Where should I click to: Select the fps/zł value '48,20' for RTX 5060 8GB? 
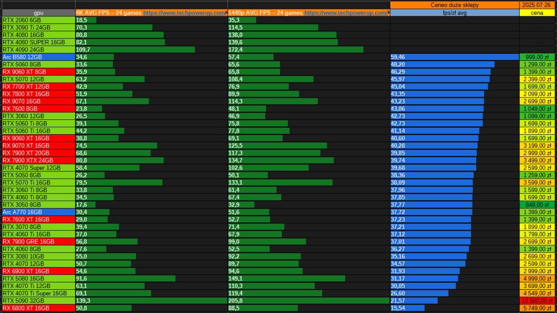(398, 65)
